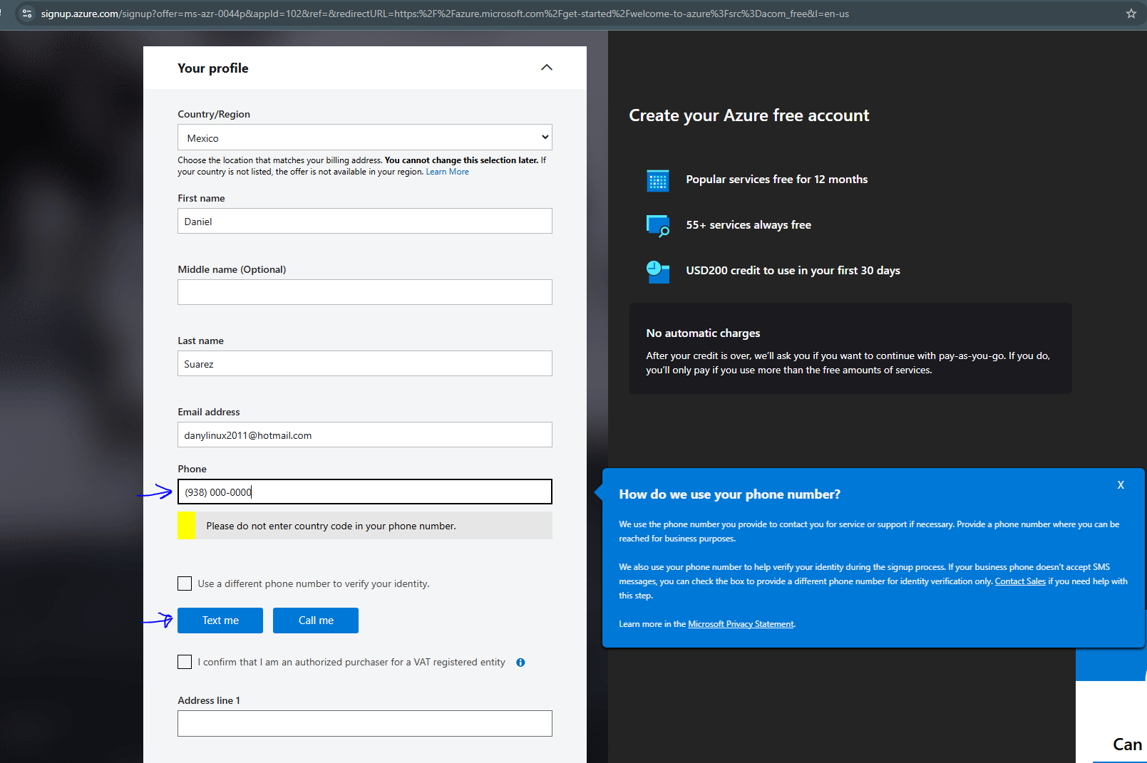Screen dimensions: 1147x763
Task: Click the calendar grid icon beside Popular services
Action: point(657,180)
